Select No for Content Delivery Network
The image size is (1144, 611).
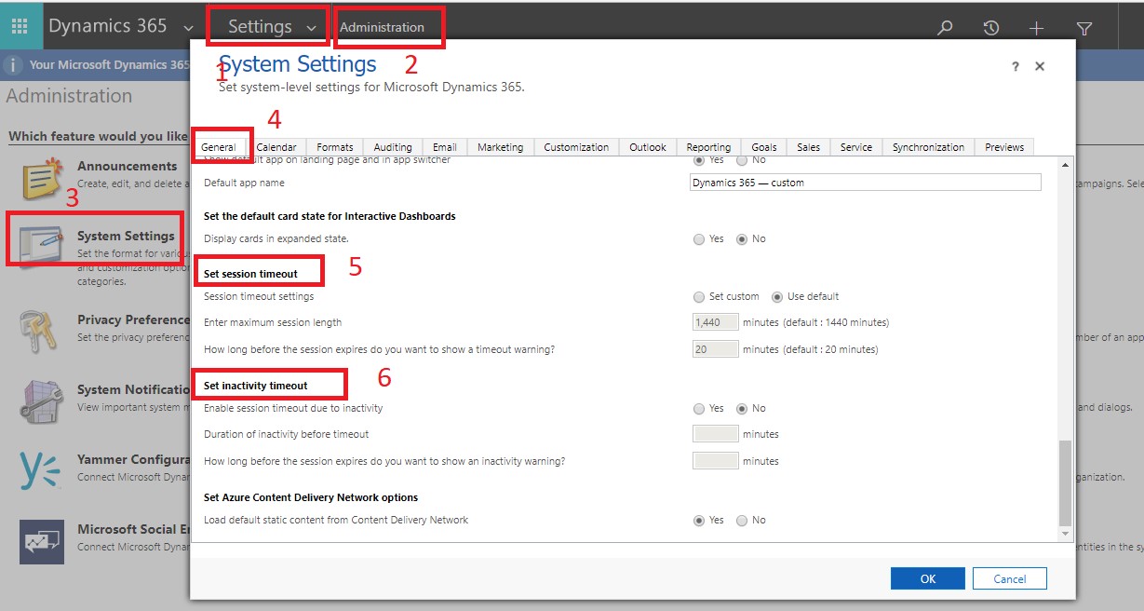point(742,521)
